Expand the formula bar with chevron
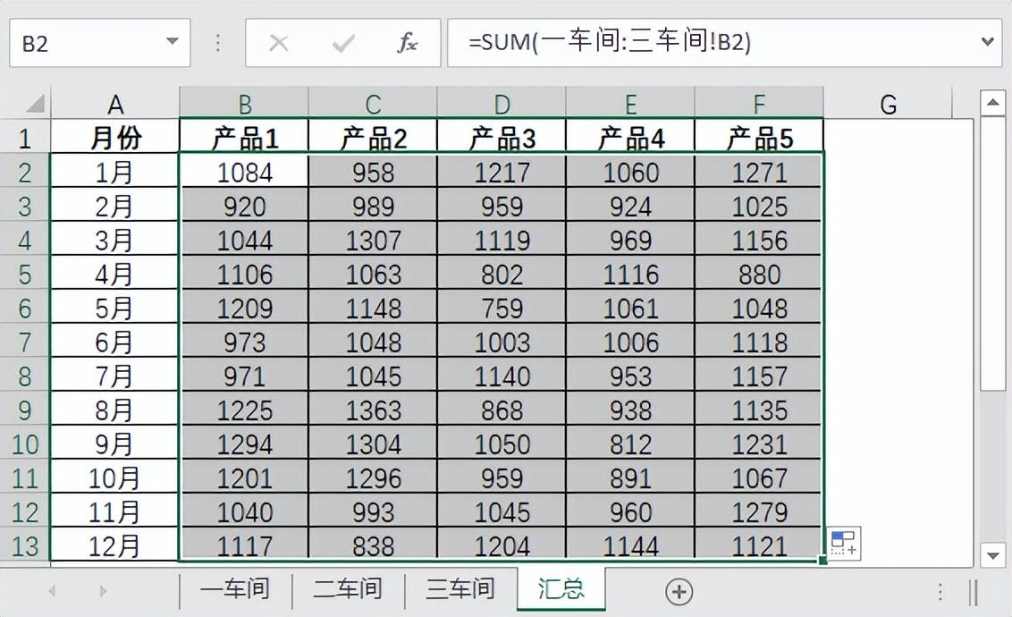1012x617 pixels. point(988,42)
